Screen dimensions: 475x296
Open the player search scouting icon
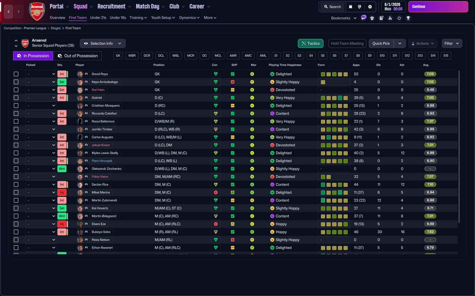click(390, 18)
